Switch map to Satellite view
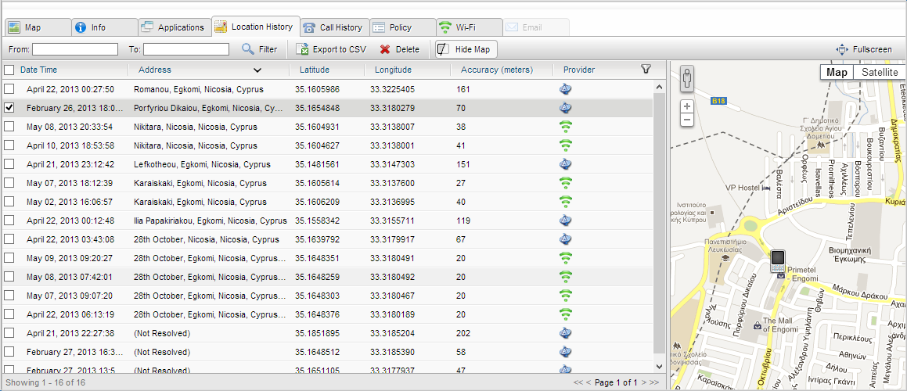Image resolution: width=907 pixels, height=391 pixels. point(880,72)
